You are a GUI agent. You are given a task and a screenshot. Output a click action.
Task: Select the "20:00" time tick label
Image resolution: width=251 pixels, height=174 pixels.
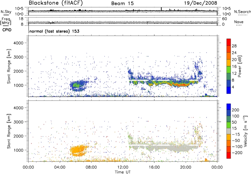(185, 167)
